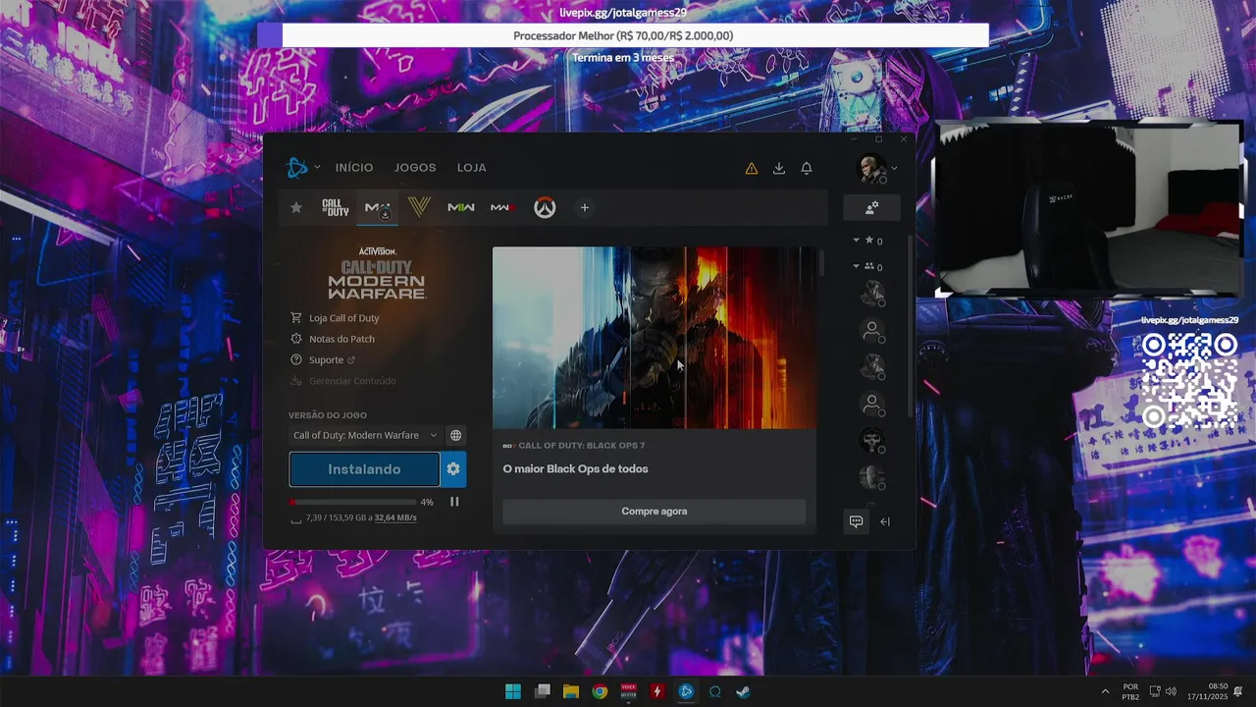
Task: Collapse the favorites friends group arrow
Action: (x=856, y=240)
